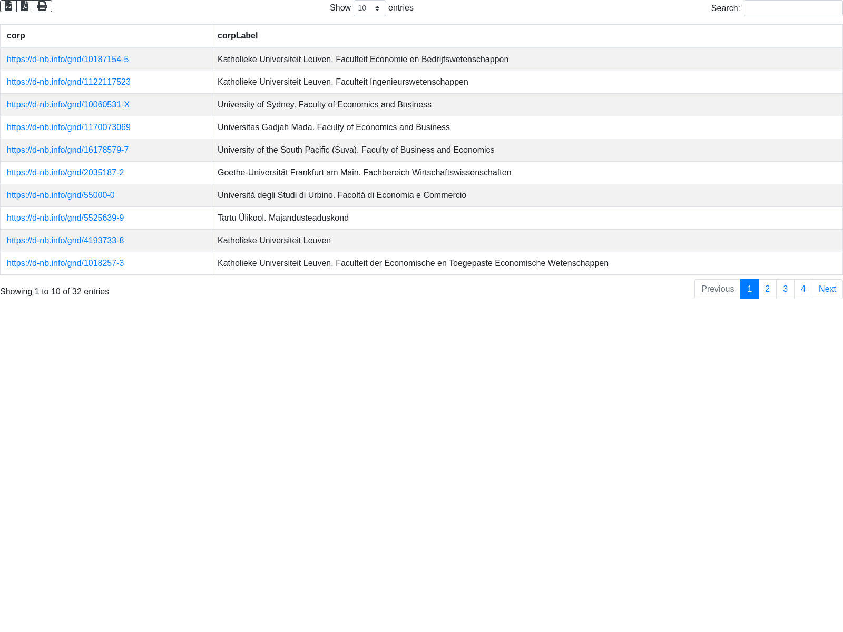Click the Previous pagination button
Screen dimensions: 843x632
pyautogui.click(x=717, y=289)
